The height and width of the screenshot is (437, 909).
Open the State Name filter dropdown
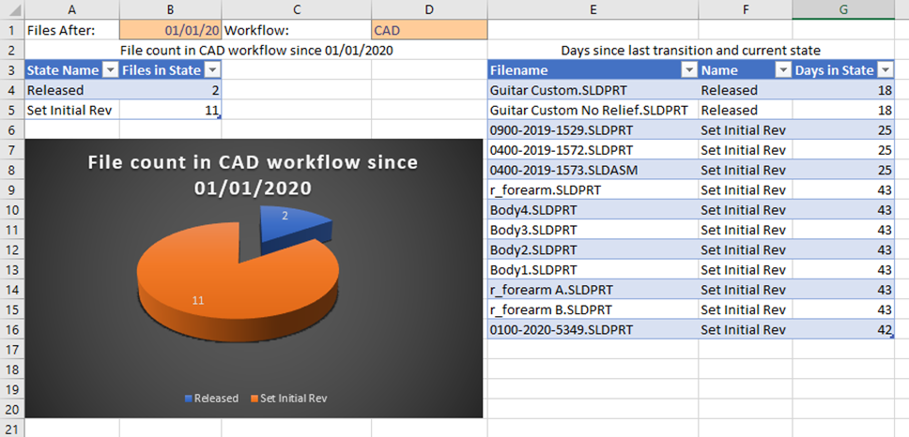(x=109, y=70)
